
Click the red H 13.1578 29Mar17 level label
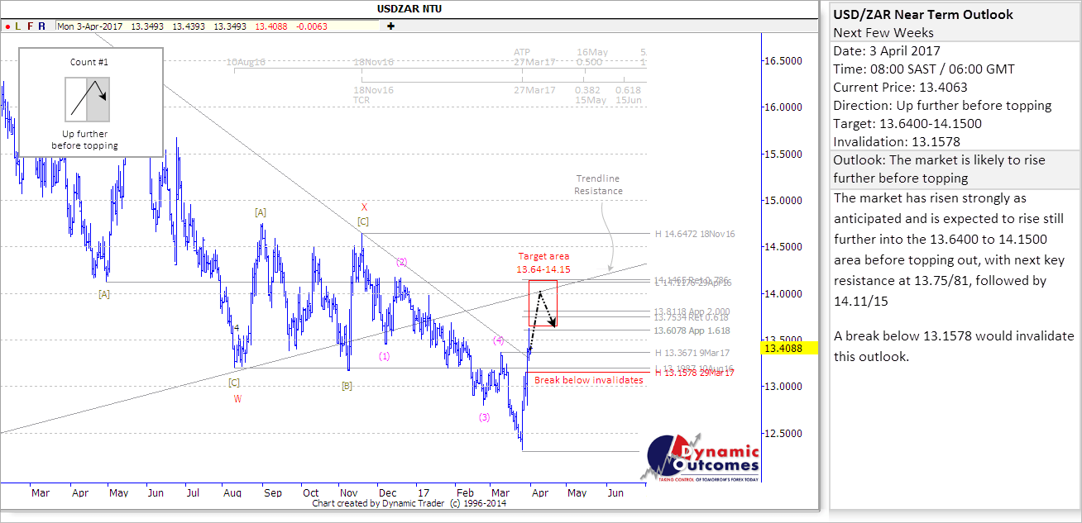click(694, 373)
